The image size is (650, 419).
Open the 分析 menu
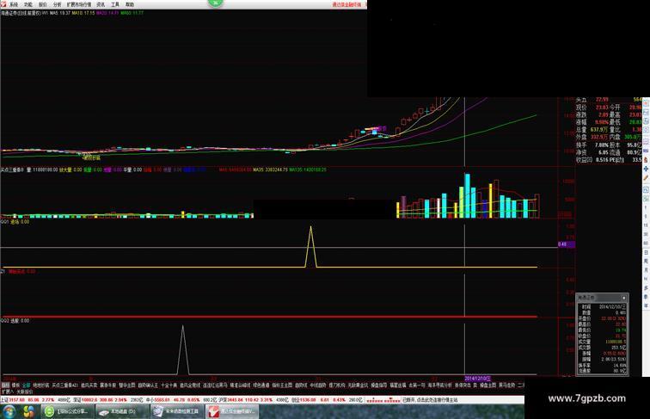click(58, 4)
